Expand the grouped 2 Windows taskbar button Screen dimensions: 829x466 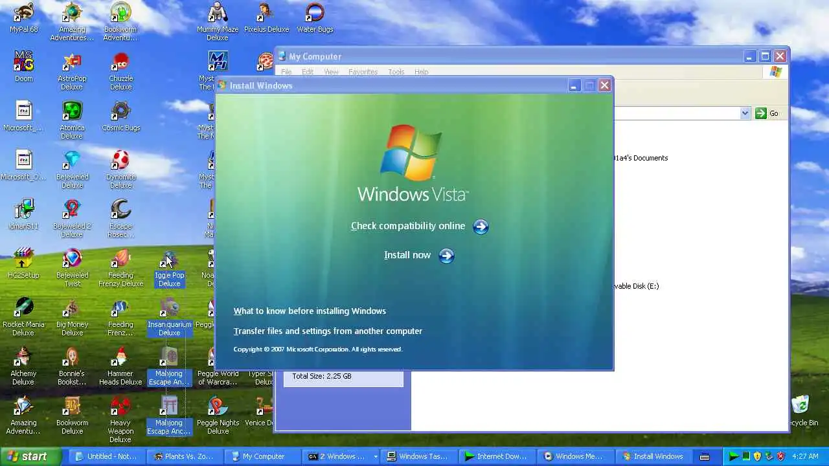pos(341,456)
